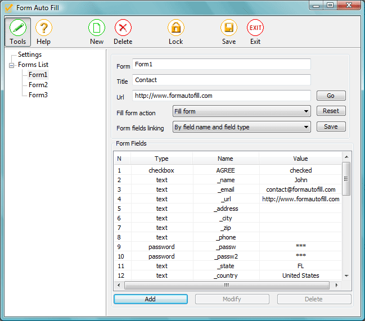Click the Lock padlock icon

point(176,28)
